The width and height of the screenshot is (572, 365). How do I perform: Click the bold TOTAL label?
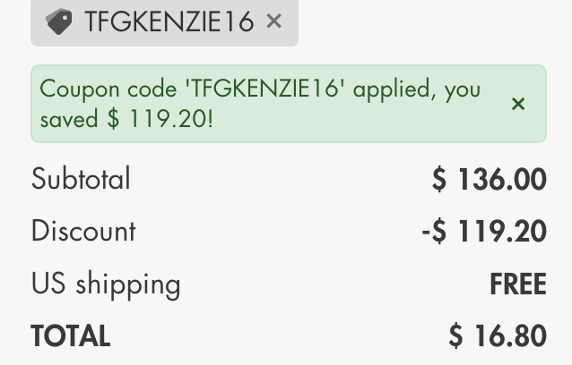(70, 336)
